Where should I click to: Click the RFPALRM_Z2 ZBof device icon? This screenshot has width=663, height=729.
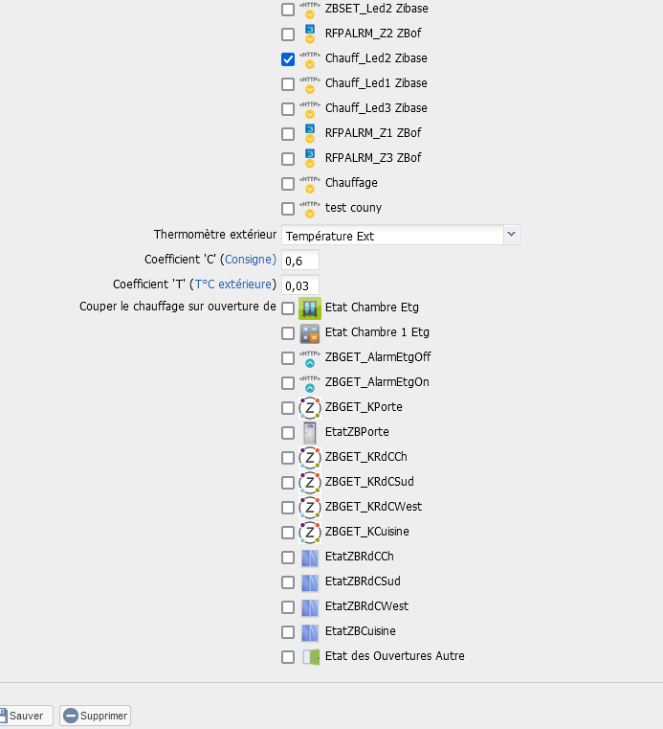(309, 34)
